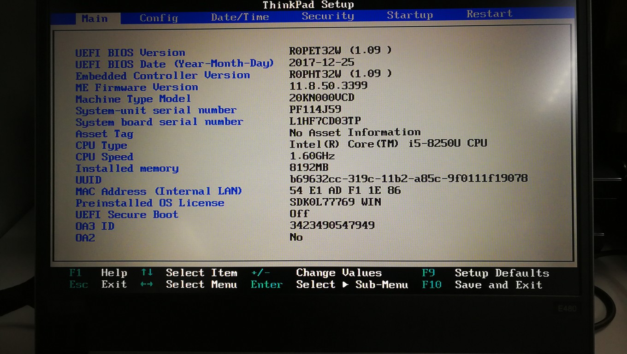Open the Restart tab
The width and height of the screenshot is (627, 354).
point(490,14)
